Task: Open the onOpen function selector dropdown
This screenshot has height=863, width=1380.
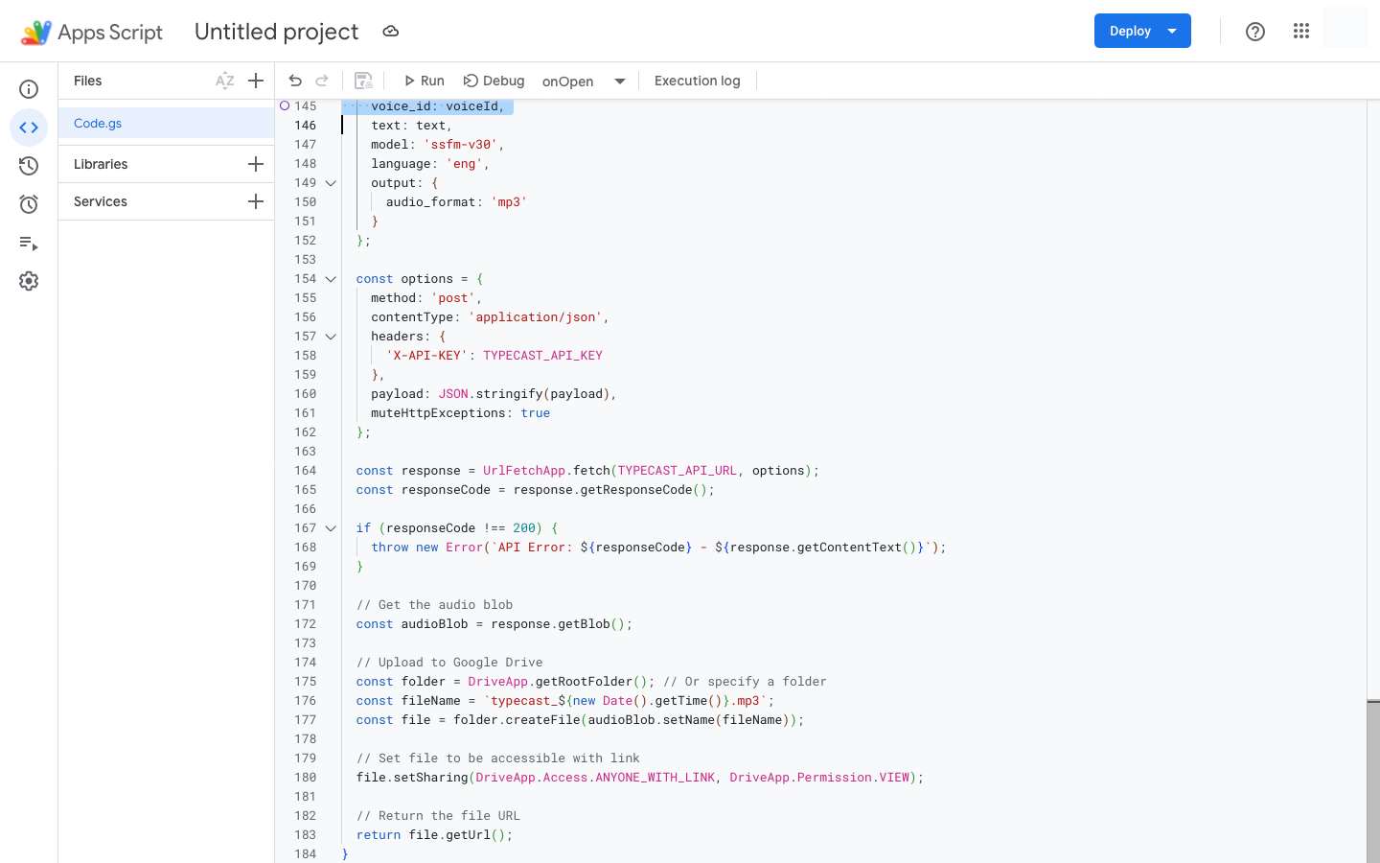Action: [x=620, y=82]
